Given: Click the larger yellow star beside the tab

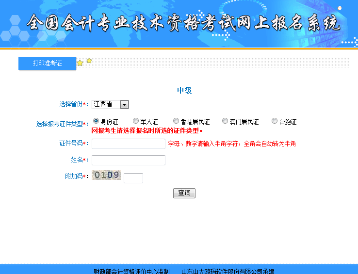Looking at the screenshot, I should pos(80,63).
